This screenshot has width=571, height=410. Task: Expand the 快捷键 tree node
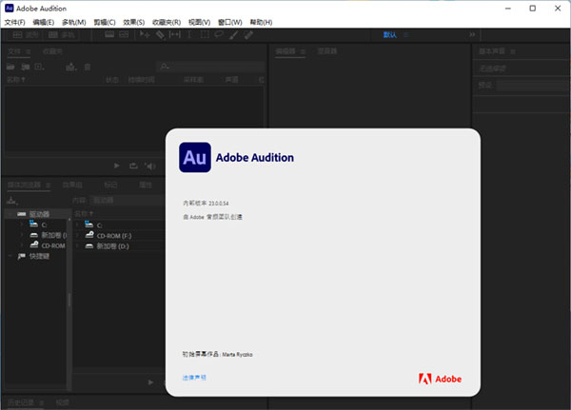click(x=10, y=255)
